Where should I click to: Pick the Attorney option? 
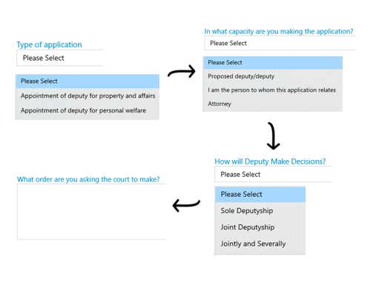click(273, 104)
